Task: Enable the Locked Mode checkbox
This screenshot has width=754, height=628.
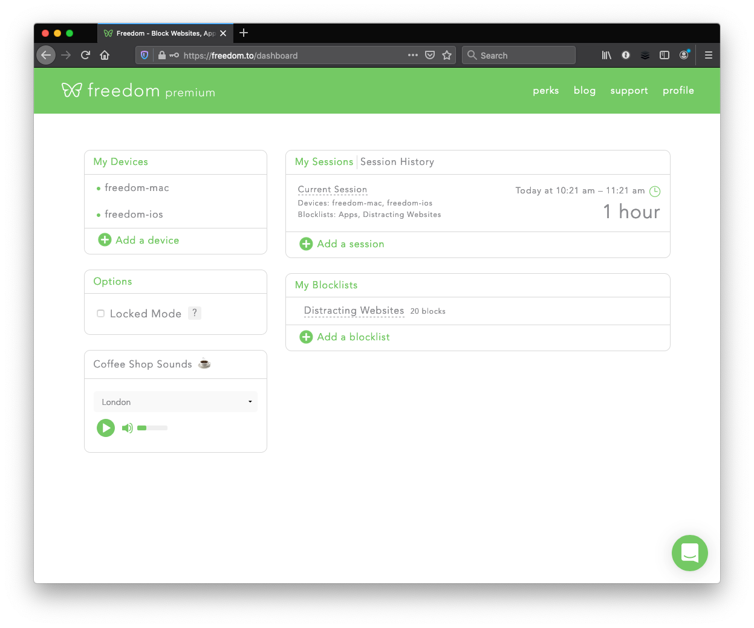Action: pos(101,313)
